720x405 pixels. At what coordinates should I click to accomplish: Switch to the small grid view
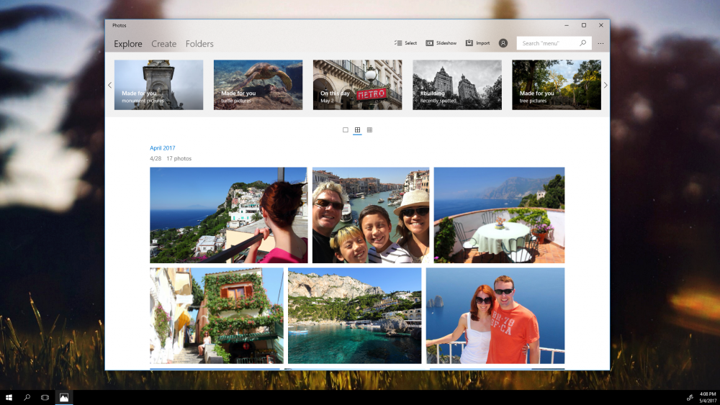point(369,130)
